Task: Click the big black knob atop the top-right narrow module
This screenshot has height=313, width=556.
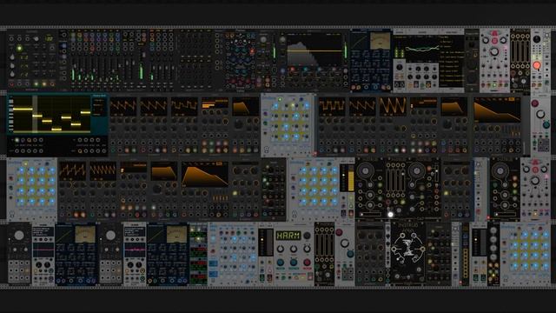Action: click(x=537, y=39)
